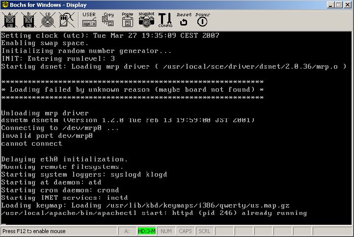
Task: Click the 'Loading keymap' line
Action: (x=145, y=206)
